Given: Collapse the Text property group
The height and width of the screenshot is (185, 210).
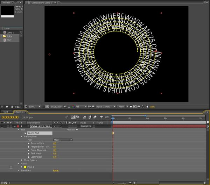Looking at the screenshot, I should coord(18,130).
